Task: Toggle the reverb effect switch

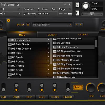Action: pos(55,87)
